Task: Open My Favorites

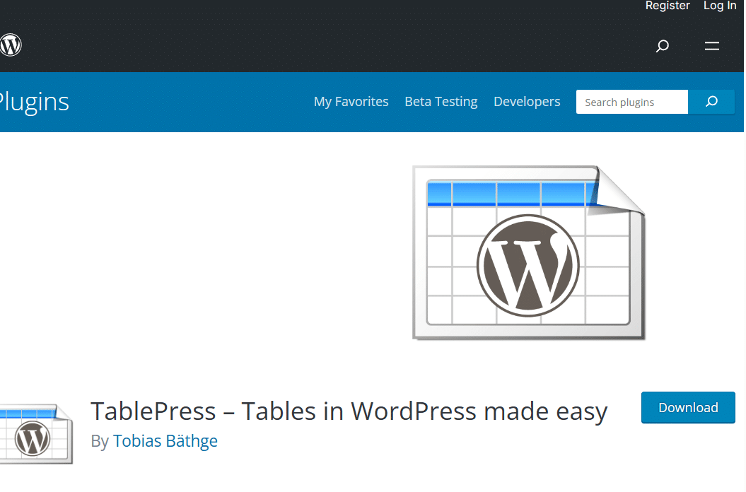Action: click(x=351, y=101)
